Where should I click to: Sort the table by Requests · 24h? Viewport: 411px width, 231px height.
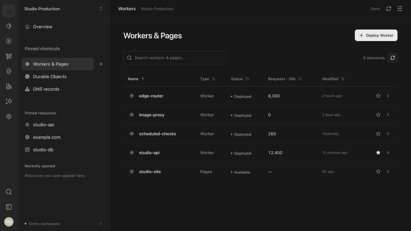(285, 79)
